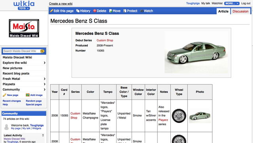
Task: Open My page link in Community widget
Action: [x=16, y=128]
